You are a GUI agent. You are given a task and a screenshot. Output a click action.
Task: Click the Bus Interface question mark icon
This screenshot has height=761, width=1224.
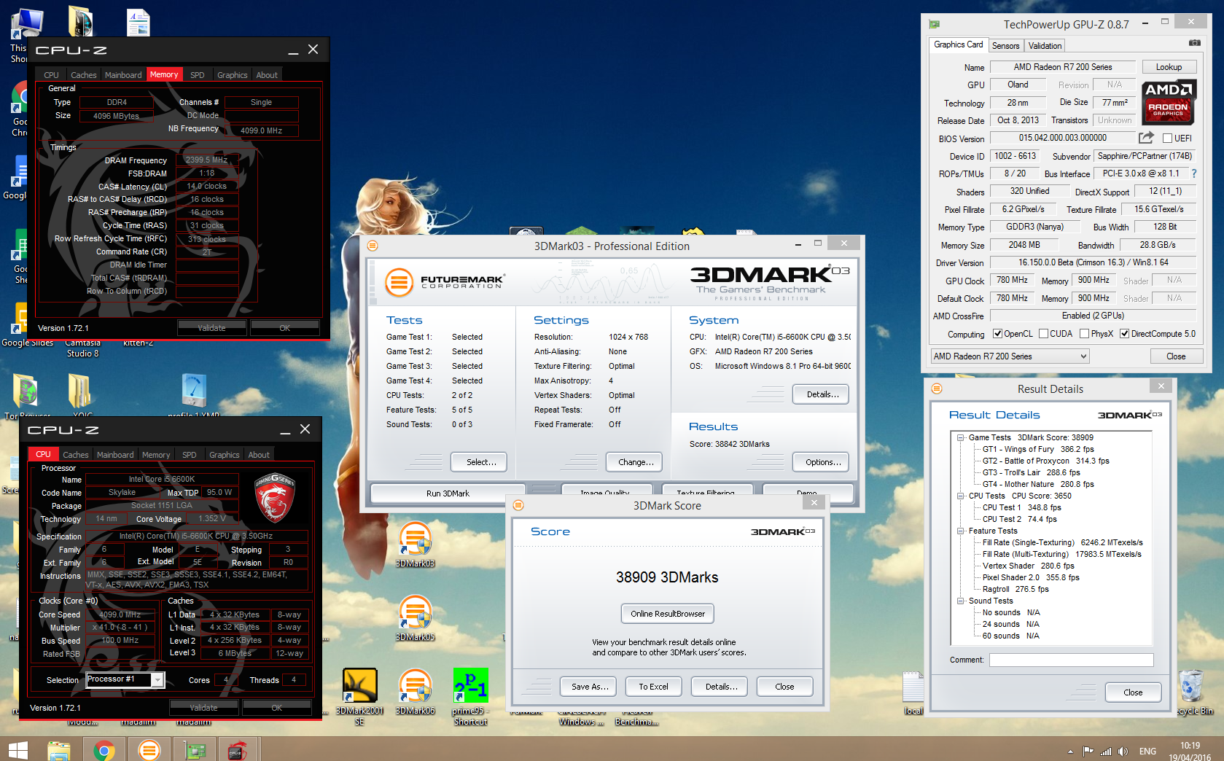tap(1193, 173)
